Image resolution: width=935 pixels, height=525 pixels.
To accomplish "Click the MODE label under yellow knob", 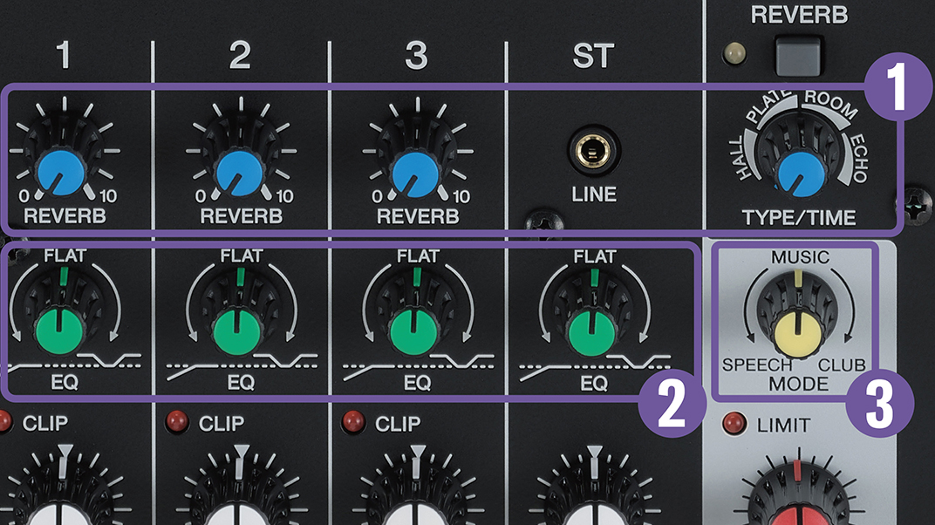I will point(799,385).
